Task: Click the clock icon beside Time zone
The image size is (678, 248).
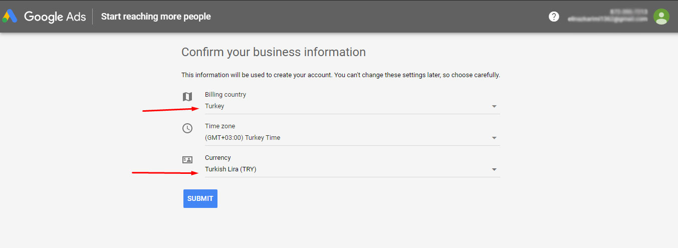Action: 187,128
